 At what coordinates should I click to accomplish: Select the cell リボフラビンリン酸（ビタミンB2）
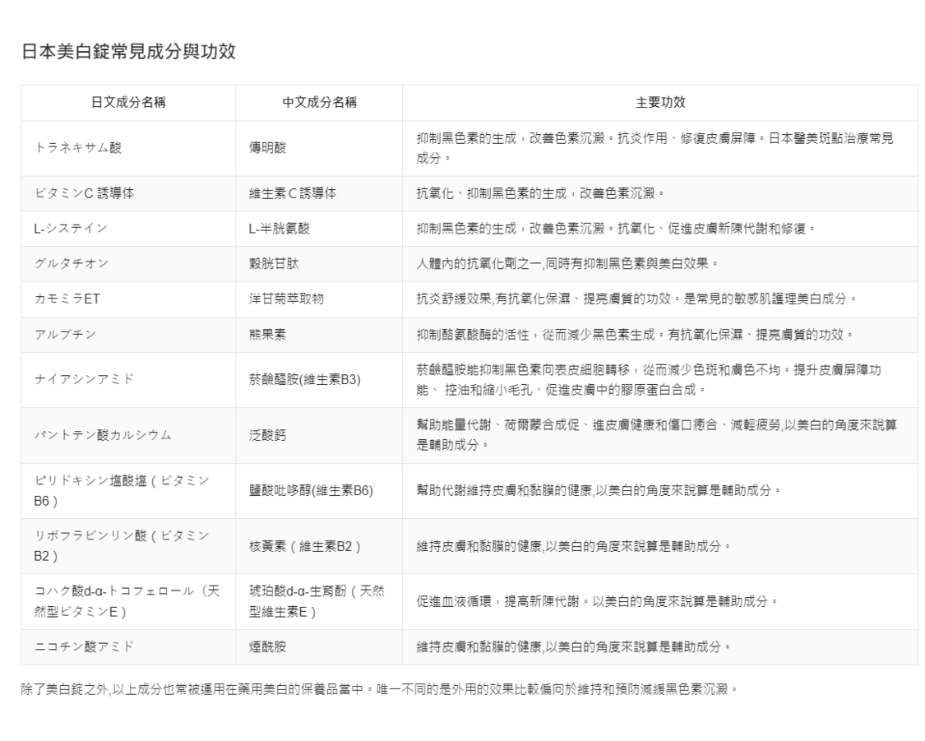point(128,546)
